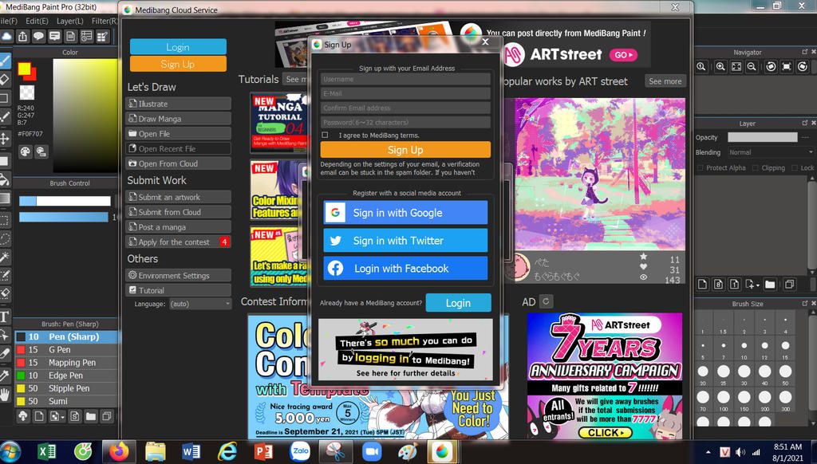Expand the dropdown arrow beside the brush list icon
Image resolution: width=817 pixels, height=464 pixels.
[x=62, y=417]
